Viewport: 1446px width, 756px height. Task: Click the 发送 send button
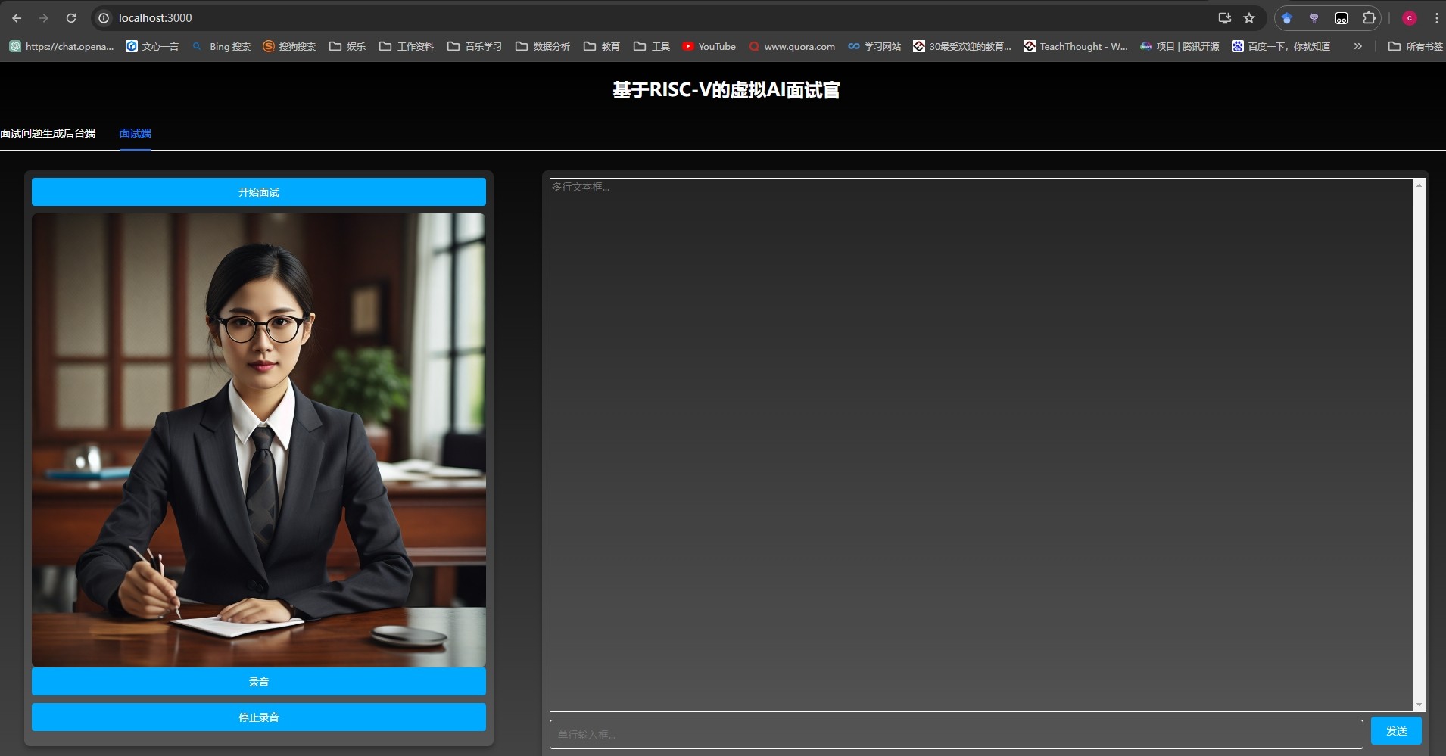(x=1396, y=731)
